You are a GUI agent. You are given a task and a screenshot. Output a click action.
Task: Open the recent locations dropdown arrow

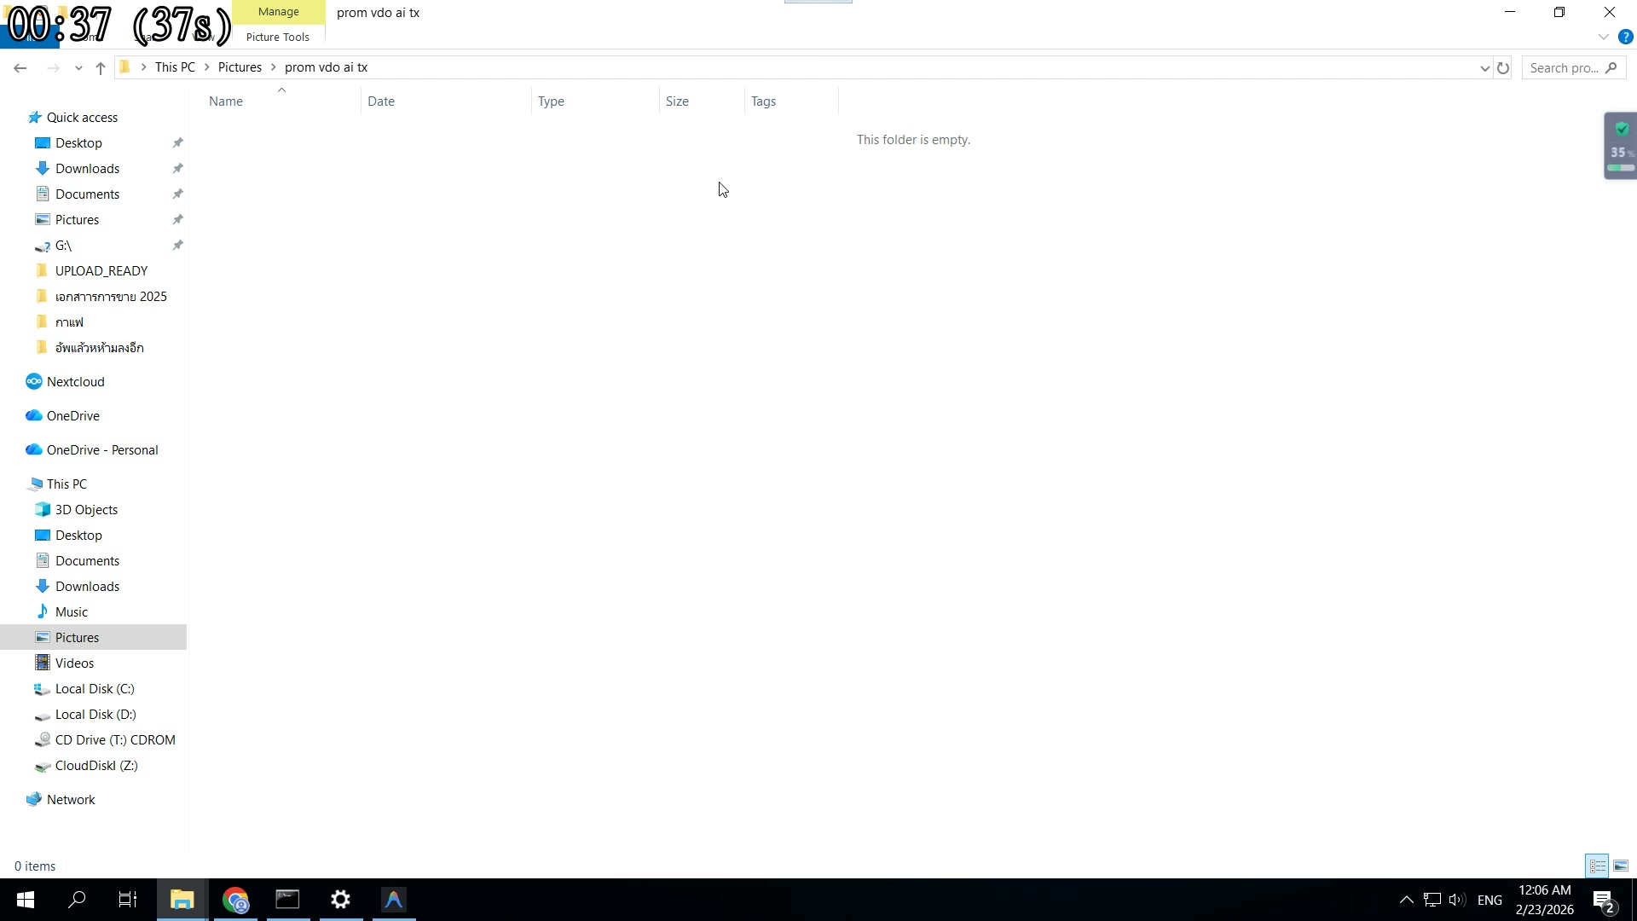pyautogui.click(x=78, y=68)
